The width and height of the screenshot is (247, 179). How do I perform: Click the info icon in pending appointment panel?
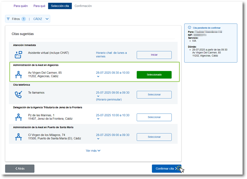pos(190,27)
